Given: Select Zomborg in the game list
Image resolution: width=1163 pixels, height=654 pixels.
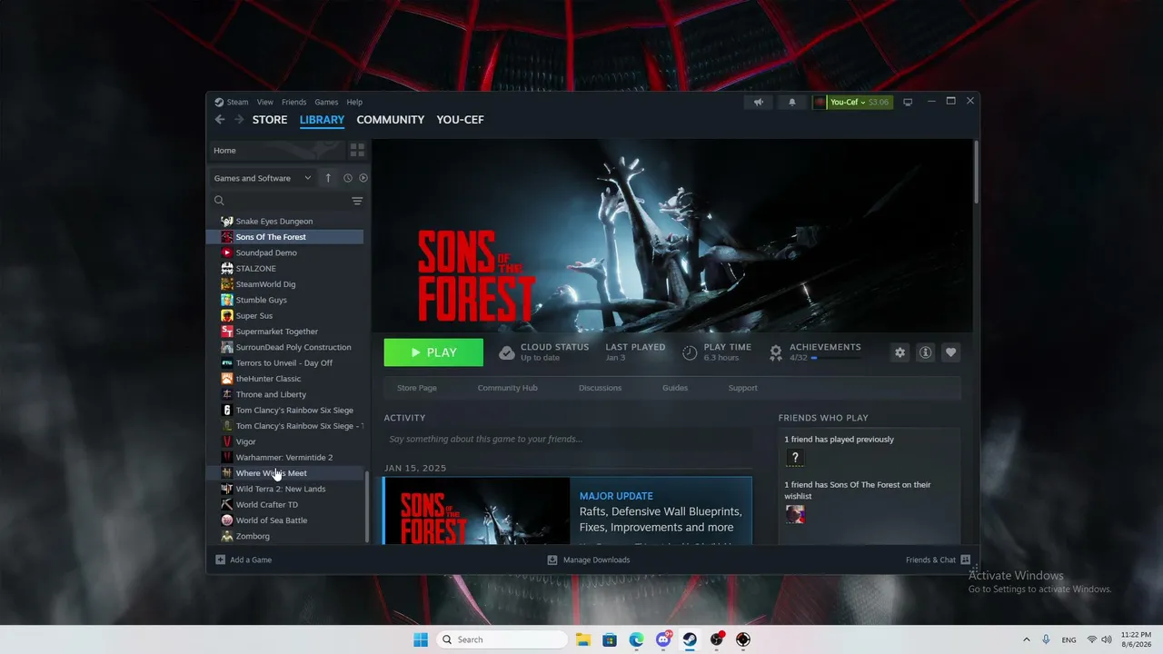Looking at the screenshot, I should 285,536.
